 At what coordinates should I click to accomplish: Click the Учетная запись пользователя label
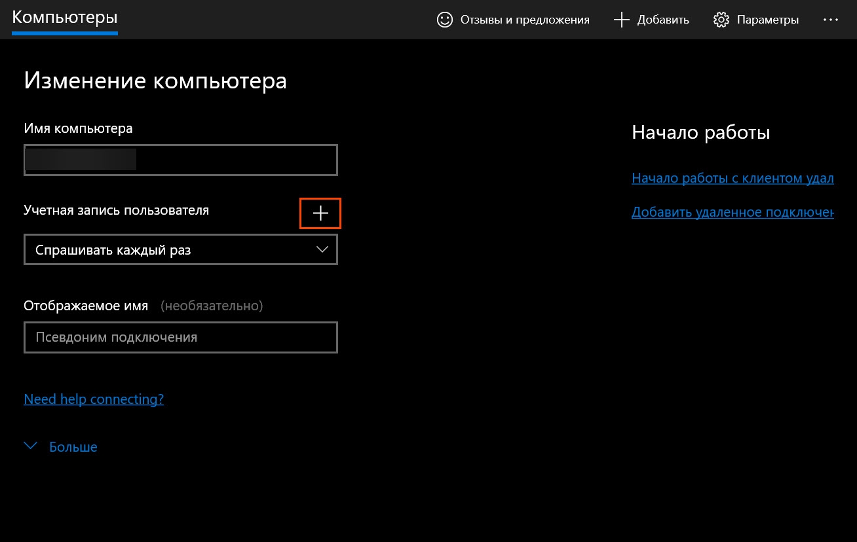pos(116,210)
